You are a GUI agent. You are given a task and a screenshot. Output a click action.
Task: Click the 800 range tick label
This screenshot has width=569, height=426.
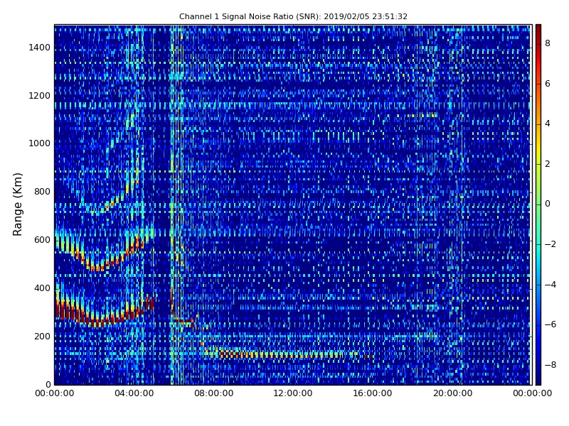[42, 192]
